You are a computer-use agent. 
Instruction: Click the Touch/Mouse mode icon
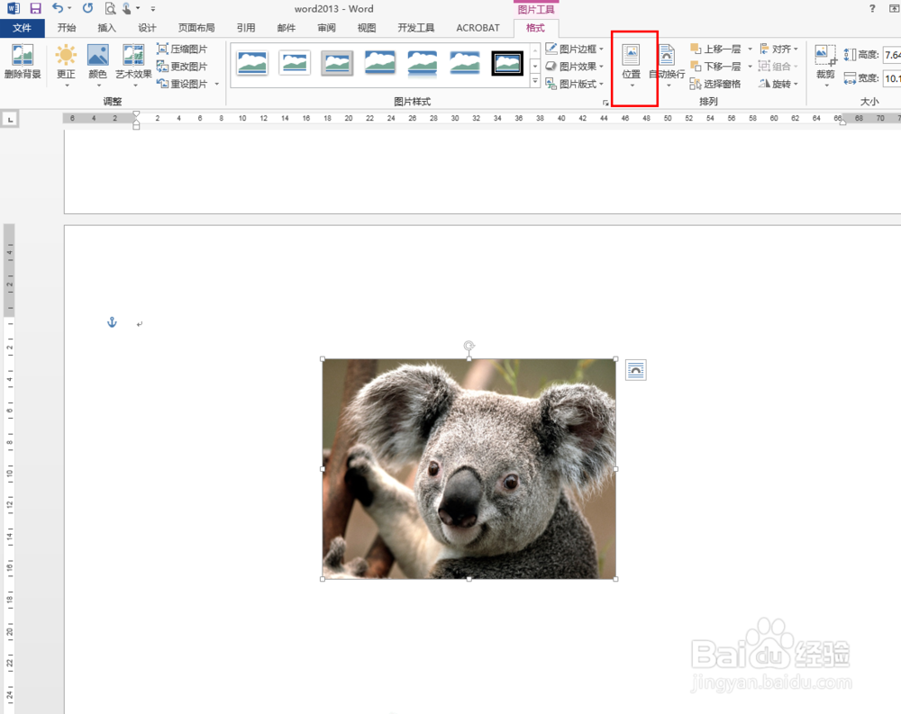[127, 8]
